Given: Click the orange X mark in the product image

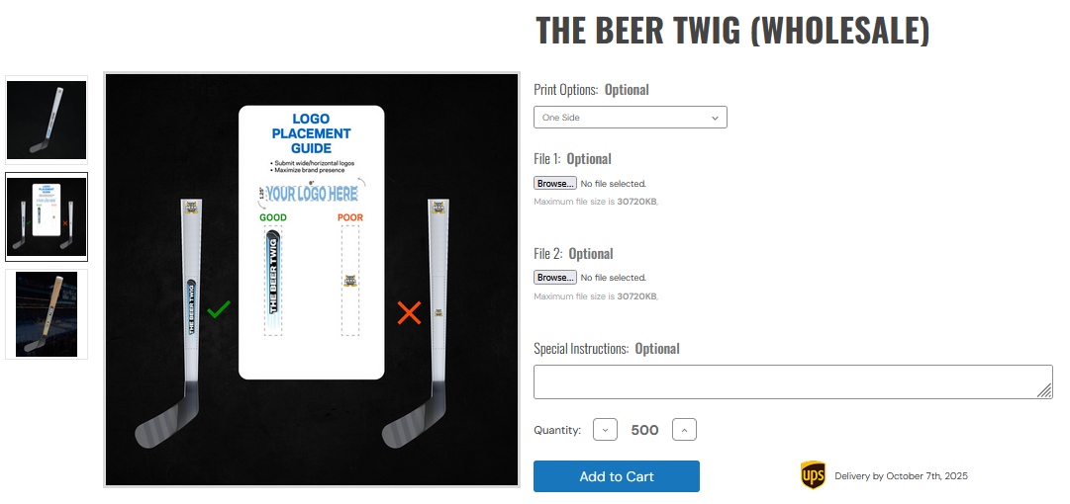Looking at the screenshot, I should pyautogui.click(x=409, y=313).
